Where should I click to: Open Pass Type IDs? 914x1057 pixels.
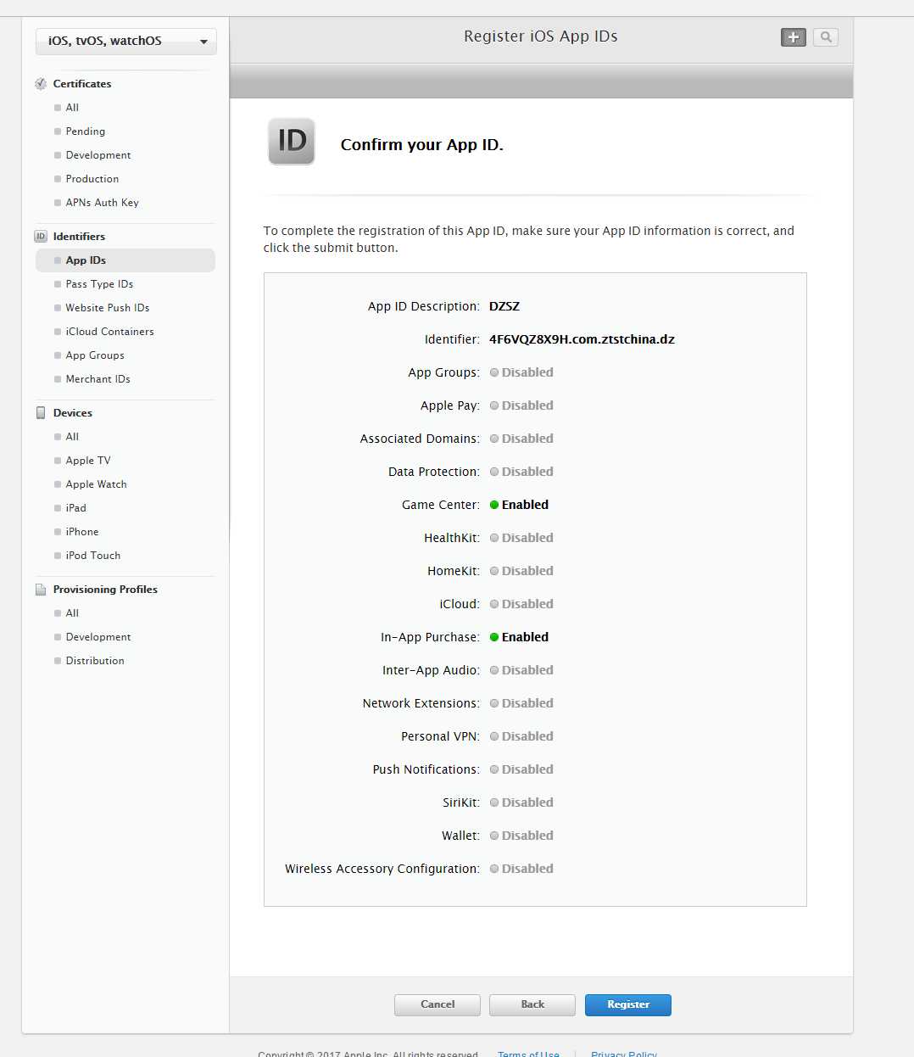coord(99,284)
